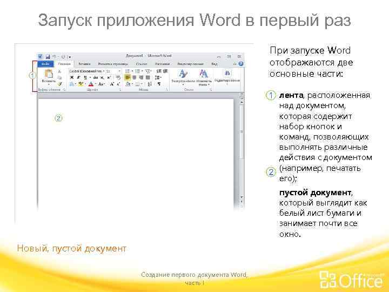Toggle Italic formatting (К)

[x=79, y=77]
